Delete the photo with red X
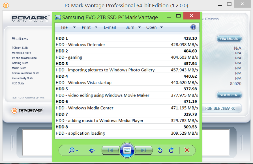This screenshot has width=253, height=164. click(187, 150)
